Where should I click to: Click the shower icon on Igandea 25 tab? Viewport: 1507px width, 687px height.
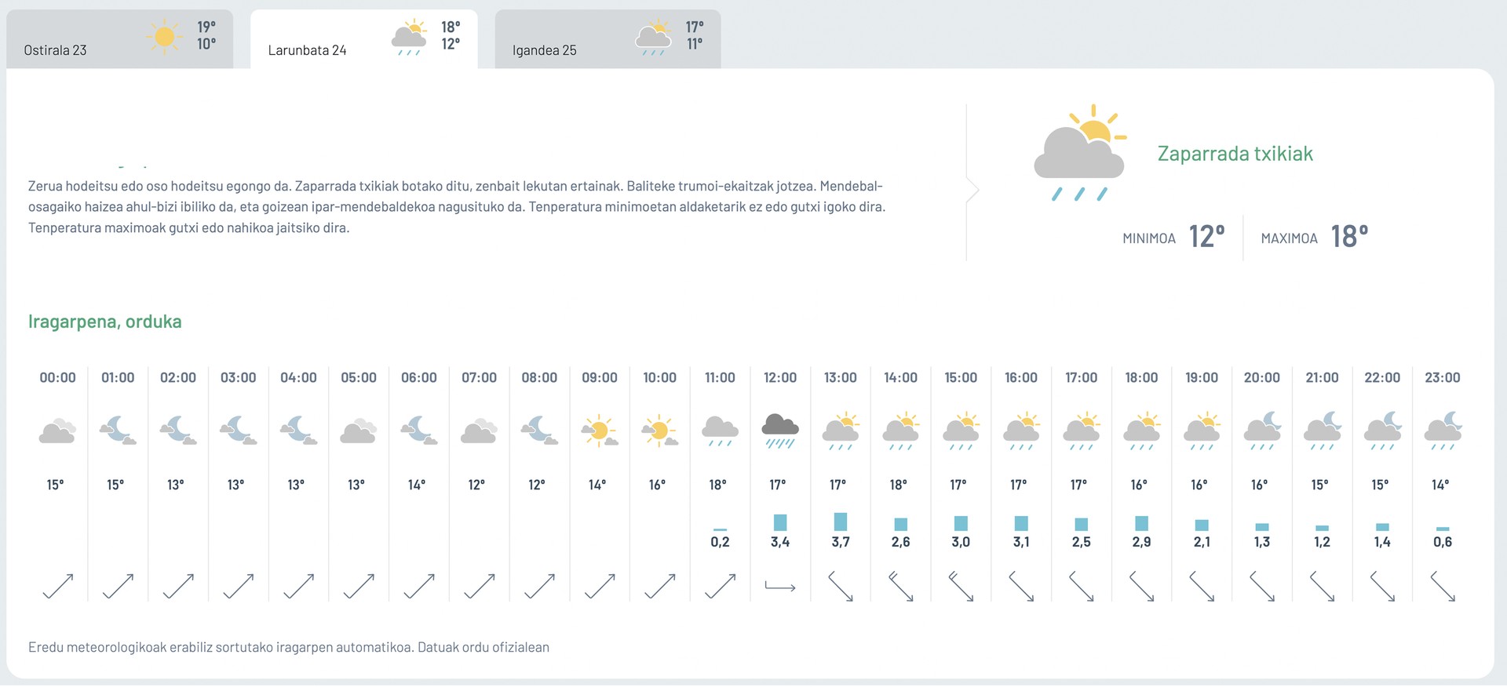pos(654,37)
